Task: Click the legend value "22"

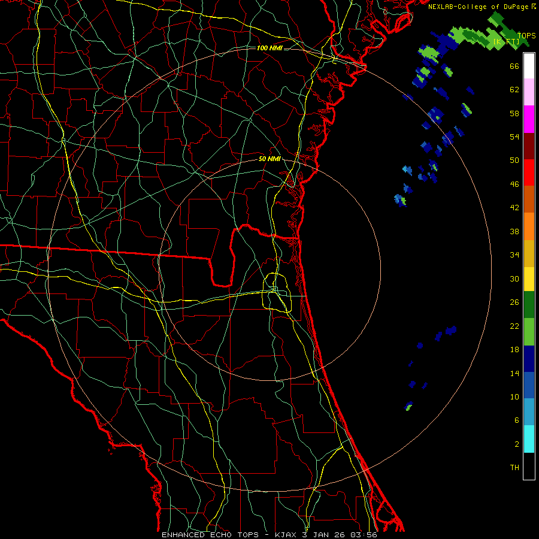Action: (x=514, y=326)
